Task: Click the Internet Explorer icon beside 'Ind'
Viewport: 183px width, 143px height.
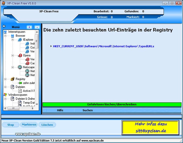Action: [27, 44]
